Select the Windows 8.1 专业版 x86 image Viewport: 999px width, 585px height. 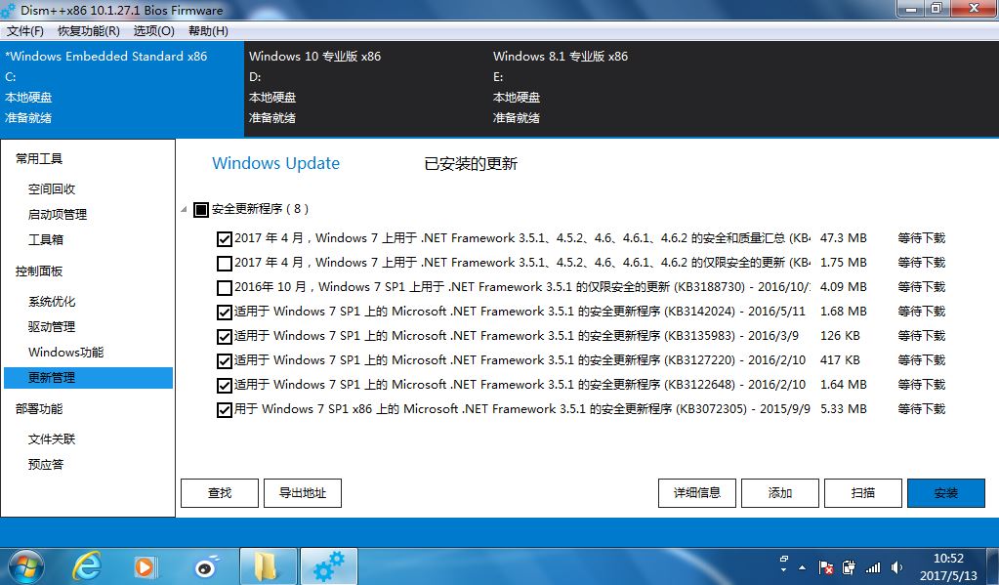coord(609,89)
